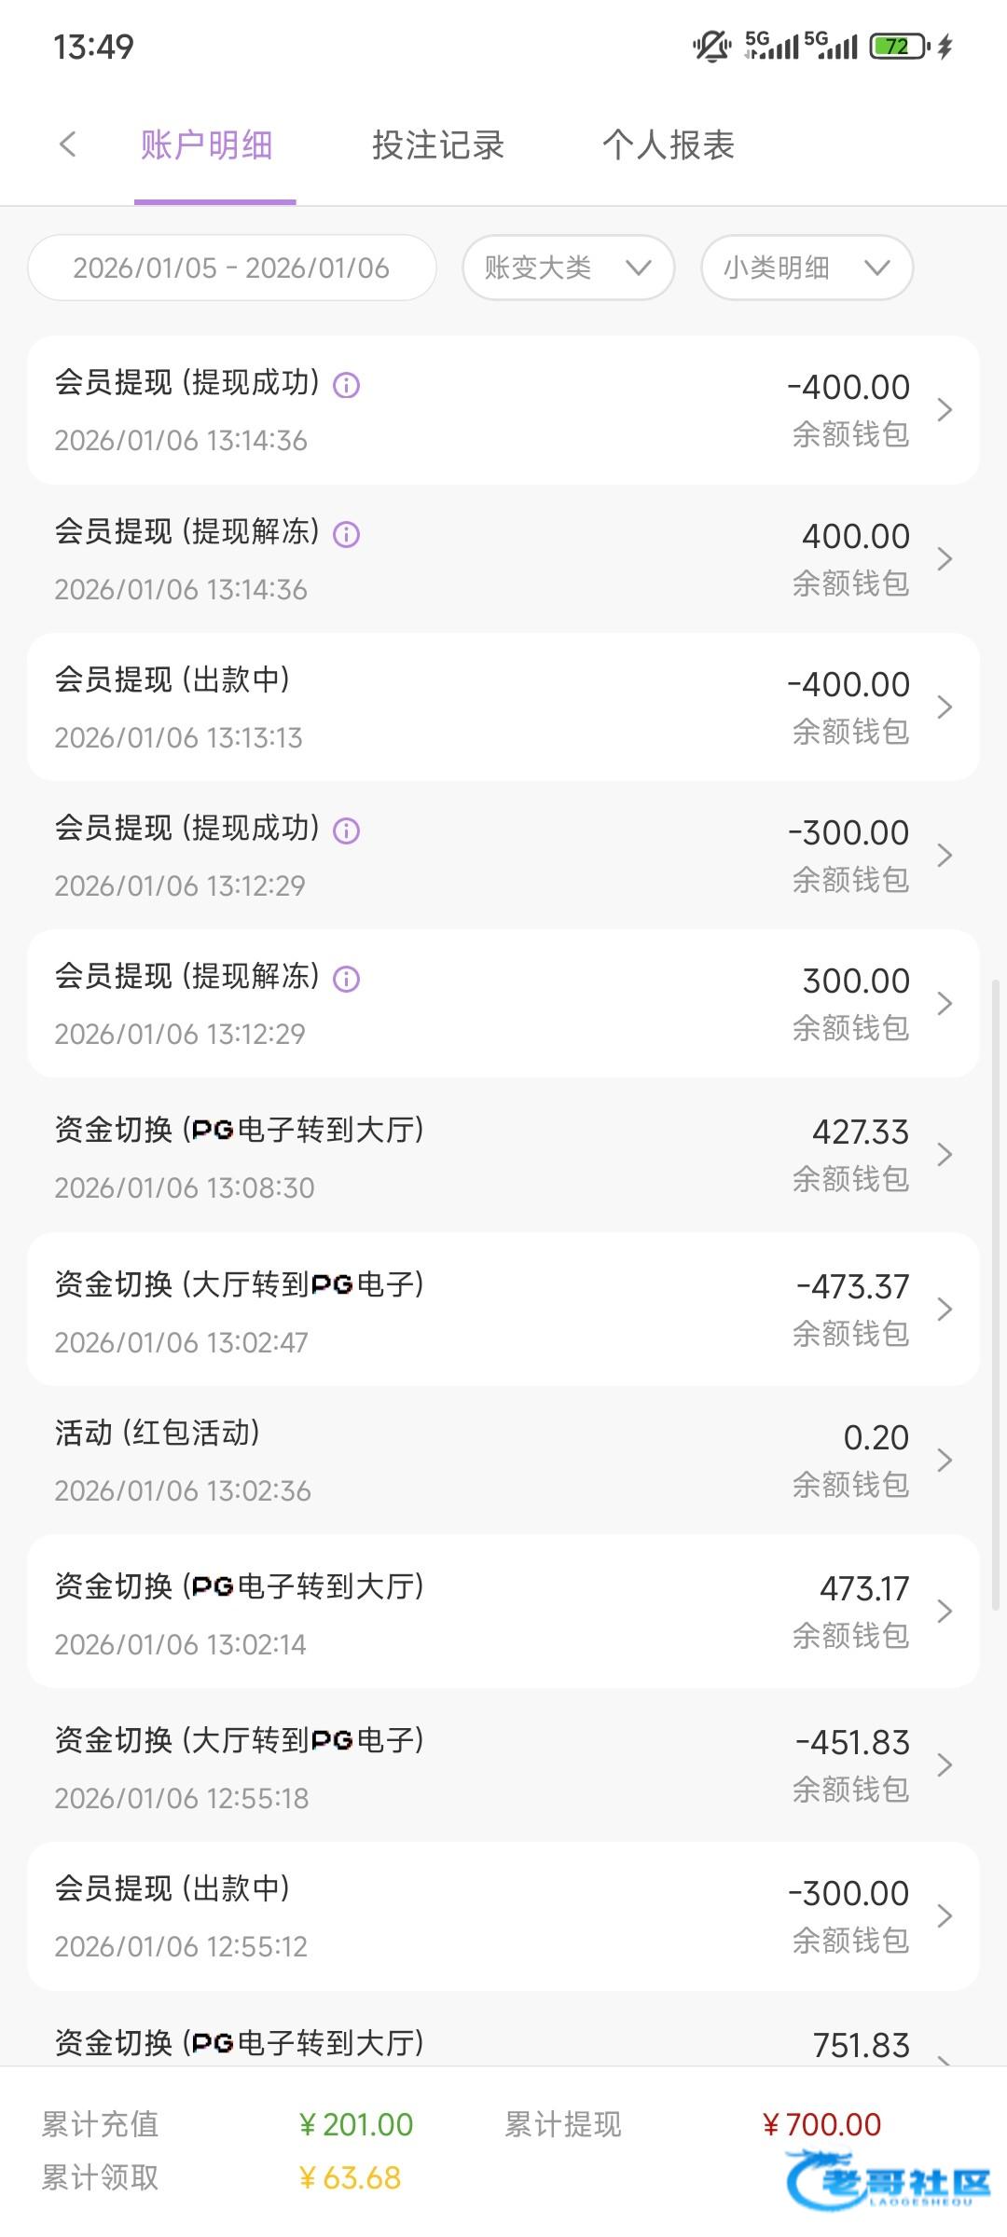
Task: Tap info icon beside 13:14:36 提现解冻 entry
Action: [347, 534]
